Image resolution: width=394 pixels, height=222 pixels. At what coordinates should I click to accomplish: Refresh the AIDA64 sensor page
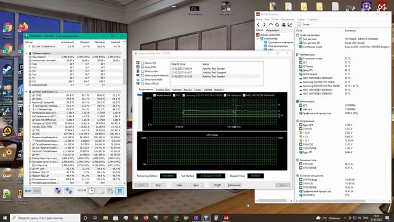tap(277, 25)
